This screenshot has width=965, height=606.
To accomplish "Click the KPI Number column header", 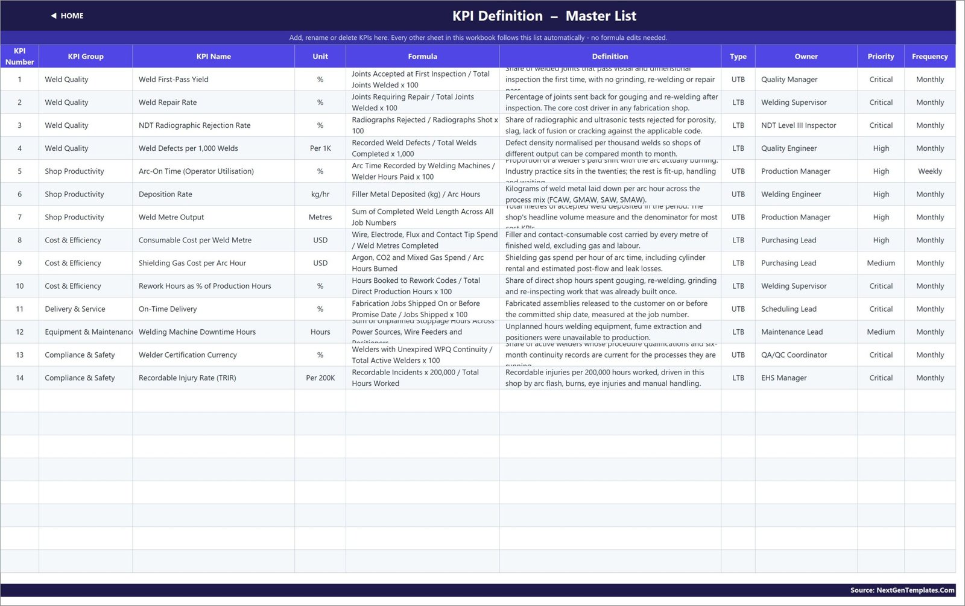I will (19, 56).
